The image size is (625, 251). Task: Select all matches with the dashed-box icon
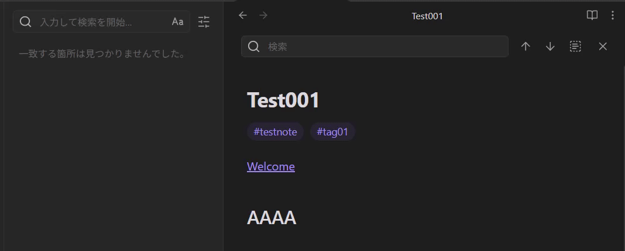pyautogui.click(x=575, y=47)
